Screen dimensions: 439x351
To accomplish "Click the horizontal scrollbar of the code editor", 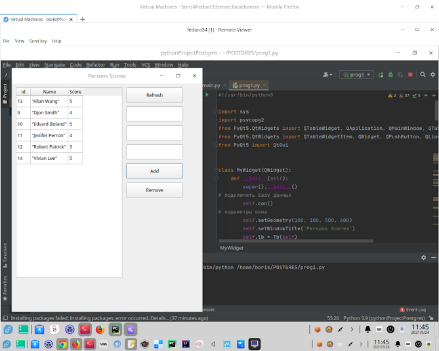I will [296, 241].
